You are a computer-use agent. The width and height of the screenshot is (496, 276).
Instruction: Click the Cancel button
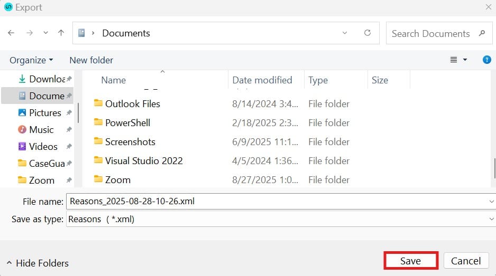pos(465,261)
